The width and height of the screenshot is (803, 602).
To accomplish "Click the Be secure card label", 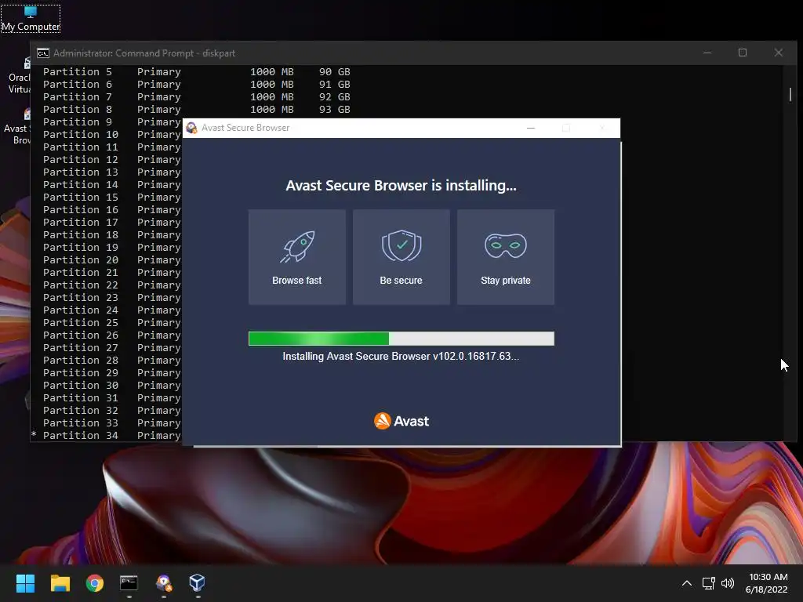I will [401, 281].
